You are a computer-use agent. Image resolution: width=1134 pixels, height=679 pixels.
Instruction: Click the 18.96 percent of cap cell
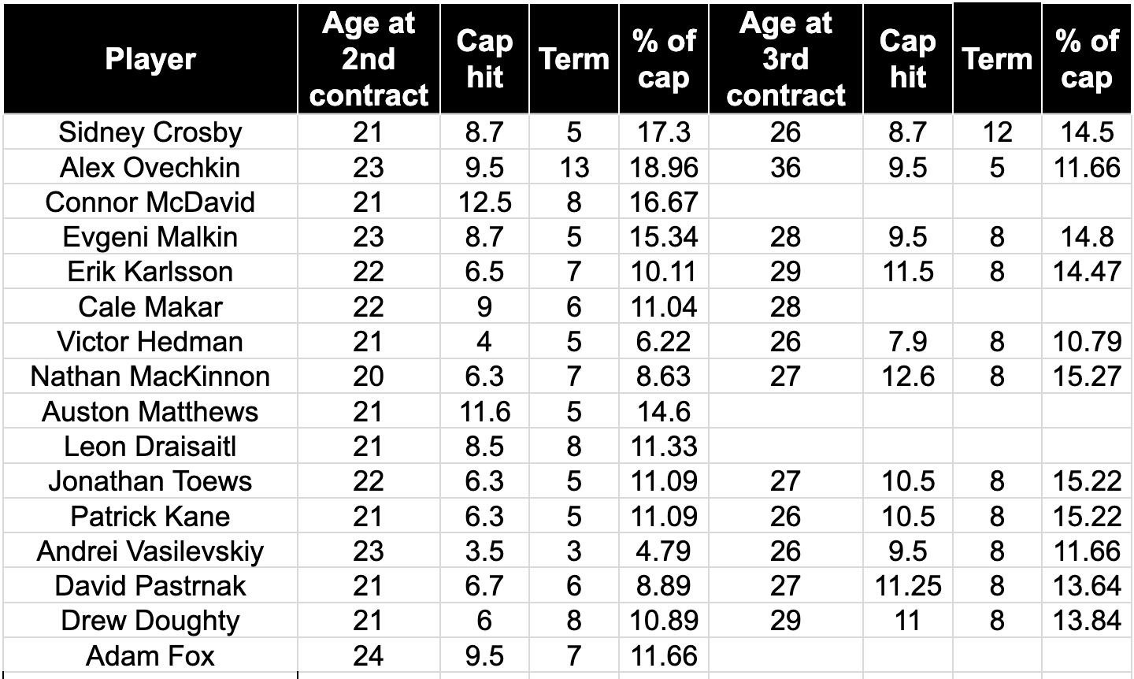[x=663, y=167]
